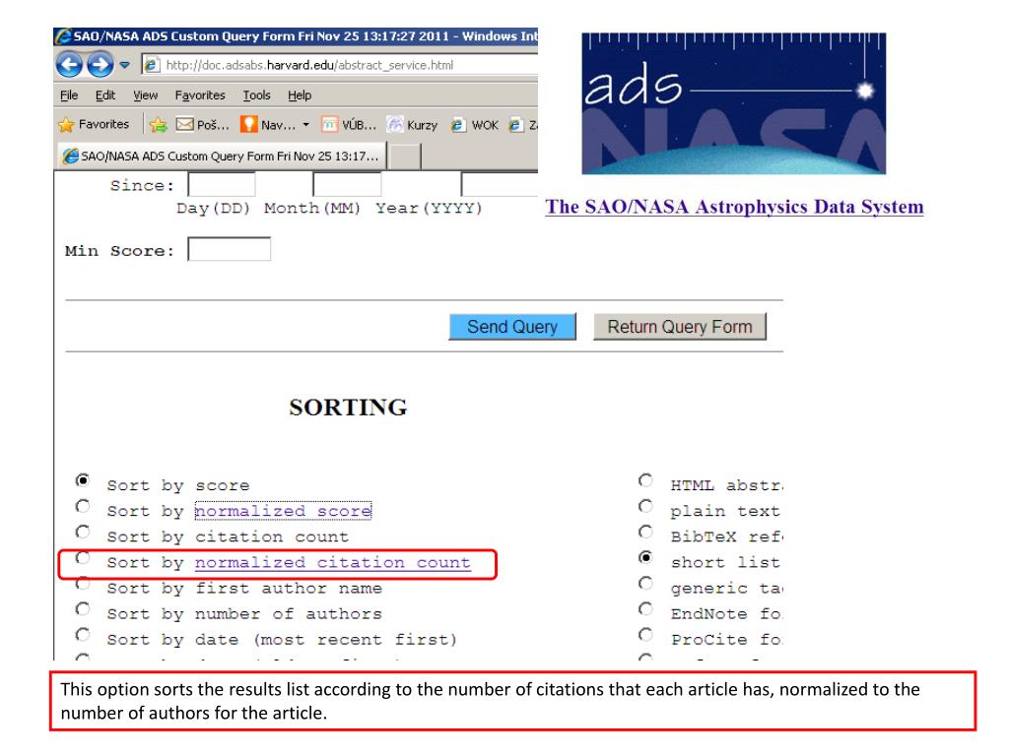Click the Month (MM) input field
This screenshot has width=1009, height=756.
[347, 184]
